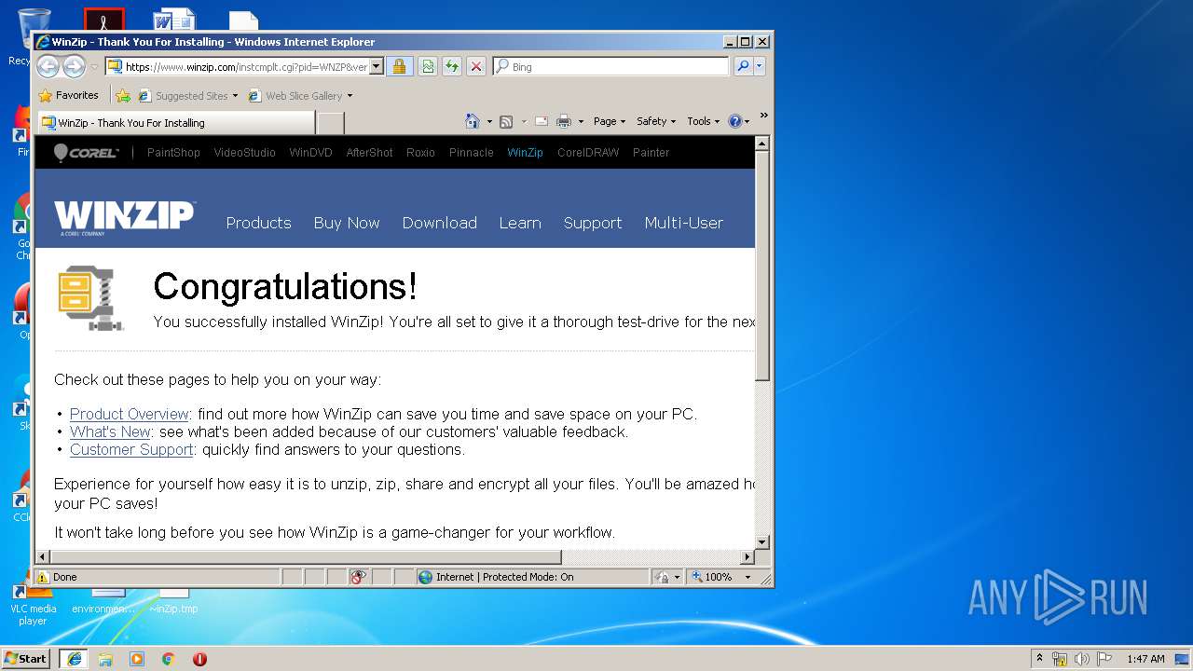
Task: Click Internet Explorer icon in taskbar
Action: click(75, 659)
